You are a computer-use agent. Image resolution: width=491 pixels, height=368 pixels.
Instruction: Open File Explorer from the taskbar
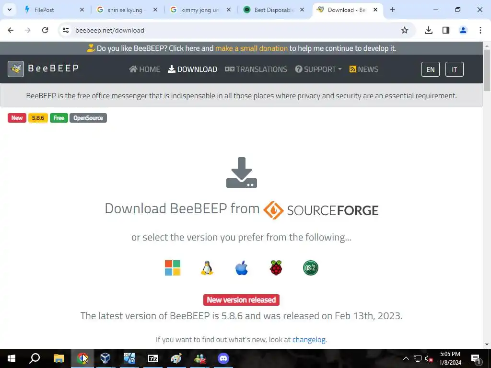(x=58, y=358)
